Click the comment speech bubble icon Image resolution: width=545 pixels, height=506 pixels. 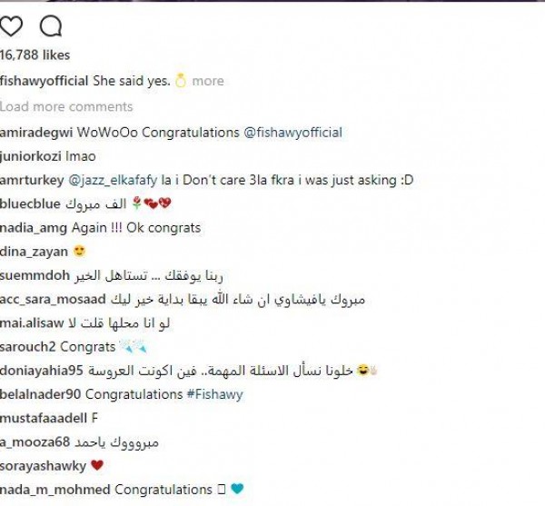[50, 26]
